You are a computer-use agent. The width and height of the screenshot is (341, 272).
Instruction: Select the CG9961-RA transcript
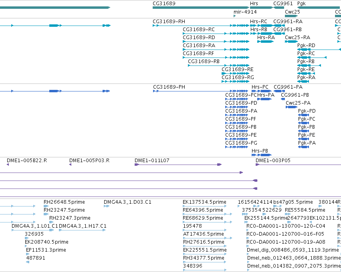pos(279,26)
